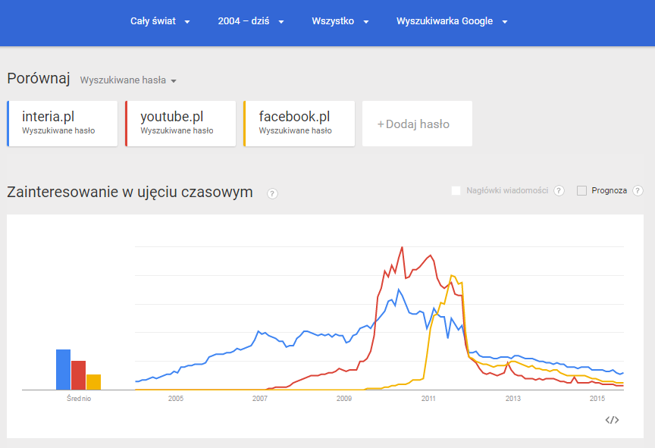Enable the Prognoza checkbox
Viewport: 655px width, 448px height.
click(582, 191)
